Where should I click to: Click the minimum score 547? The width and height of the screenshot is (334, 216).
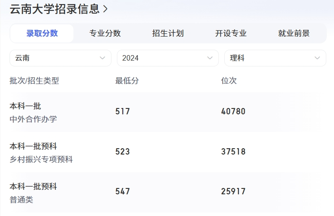point(122,191)
